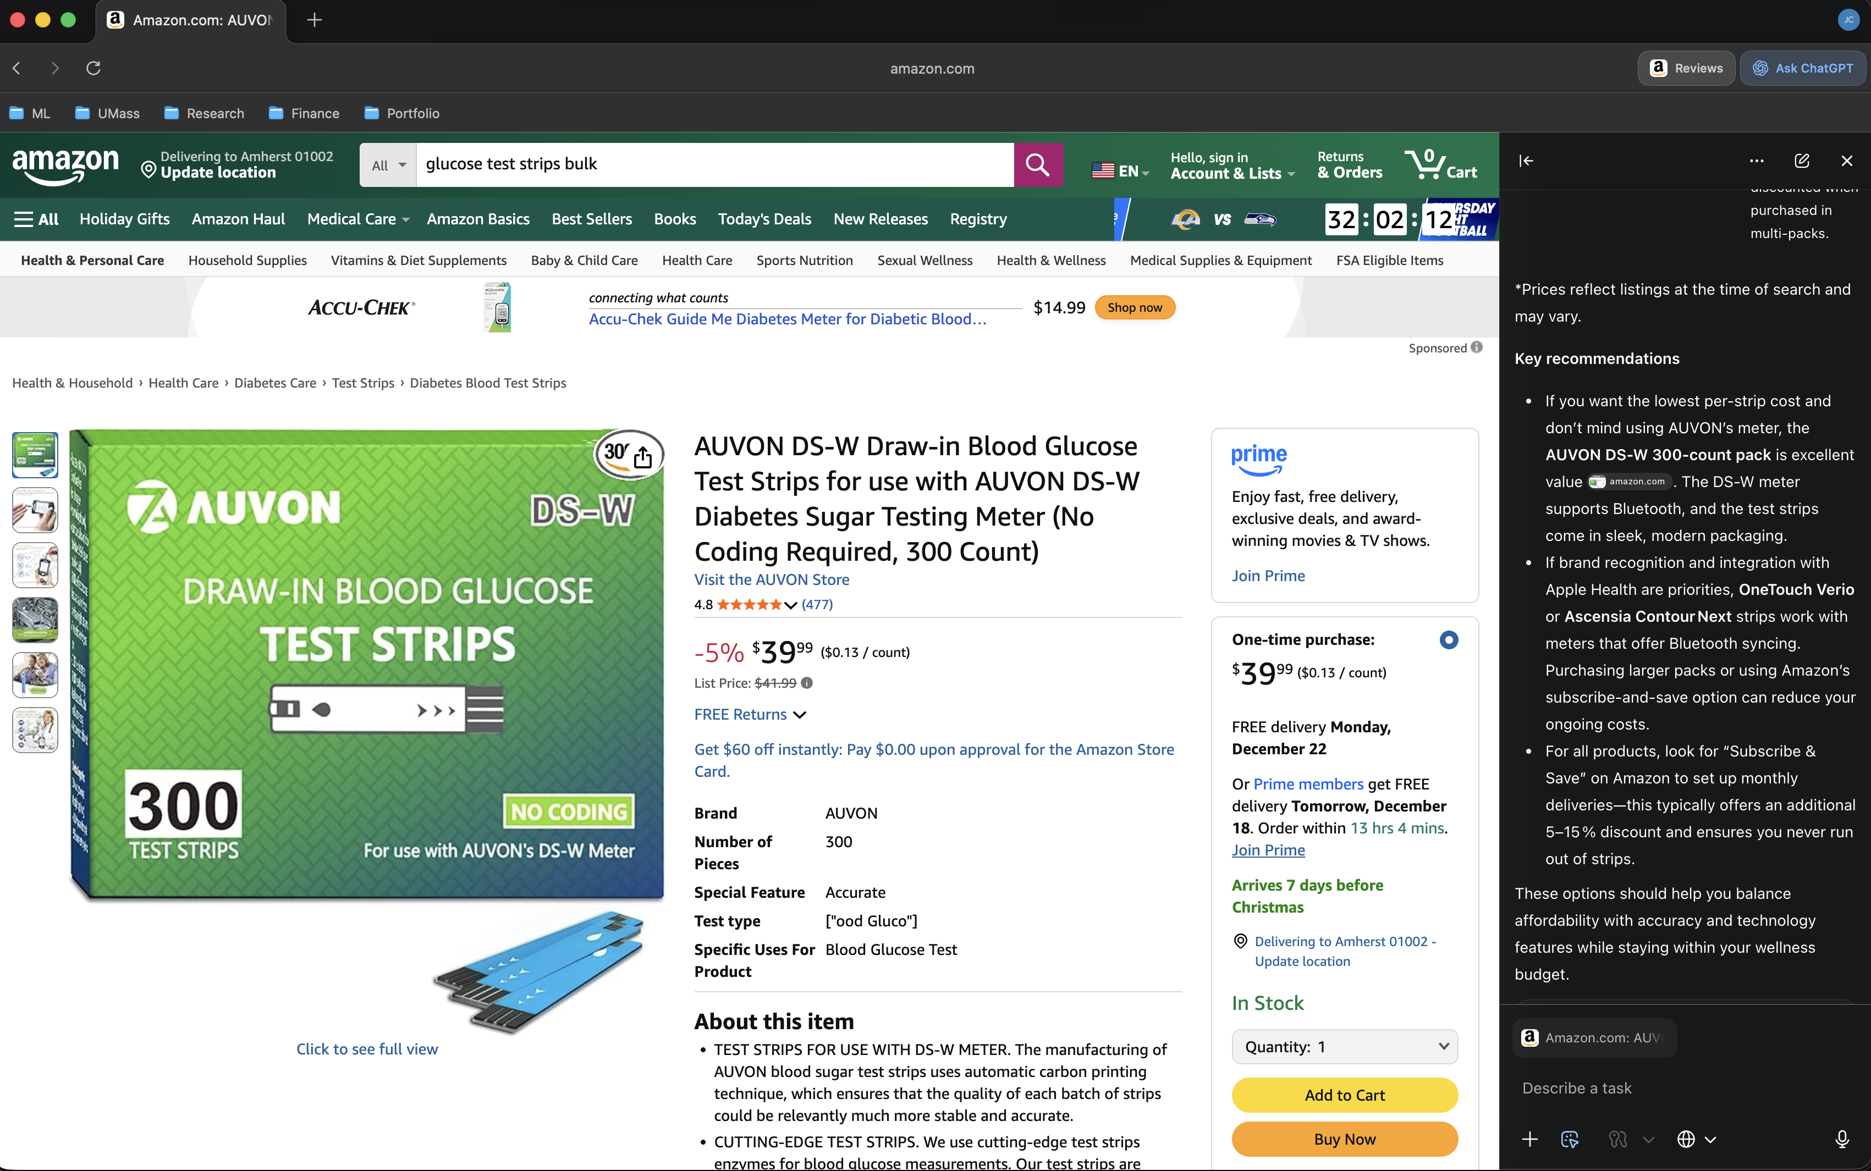Click the search magnifying glass

click(x=1038, y=164)
